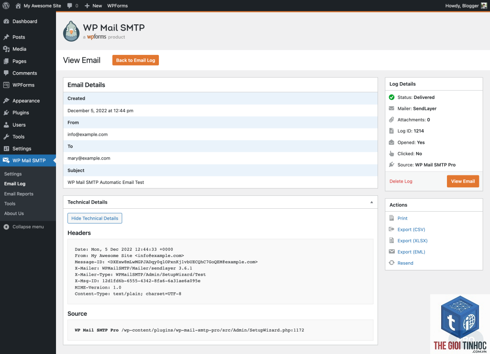Click Hide Technical Details button
This screenshot has height=354, width=490.
(95, 218)
